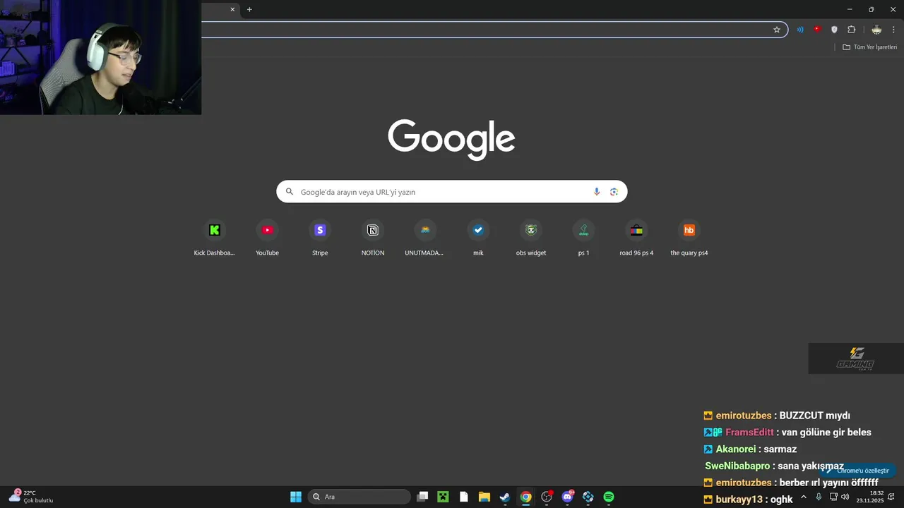This screenshot has width=904, height=508.
Task: Open the weather widget showing 22°C
Action: point(31,497)
